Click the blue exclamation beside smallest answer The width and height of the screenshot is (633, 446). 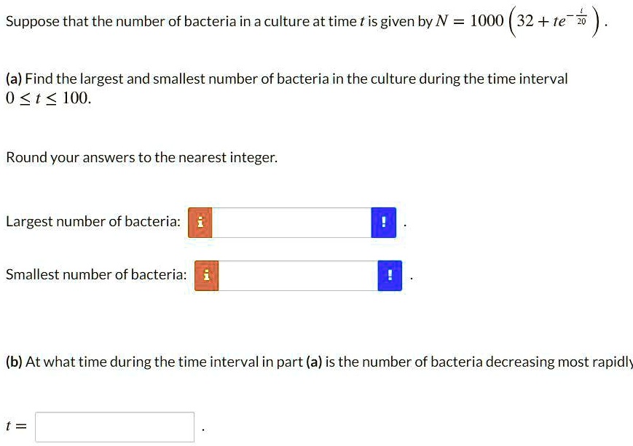pyautogui.click(x=390, y=274)
